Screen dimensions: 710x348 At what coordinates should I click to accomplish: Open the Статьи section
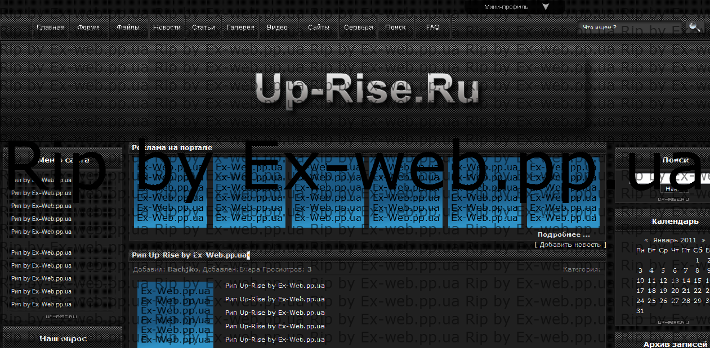(x=203, y=28)
